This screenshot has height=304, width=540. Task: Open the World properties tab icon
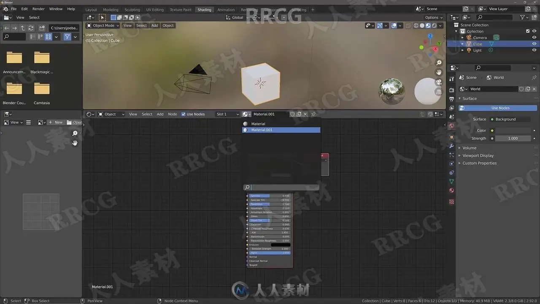tap(452, 126)
